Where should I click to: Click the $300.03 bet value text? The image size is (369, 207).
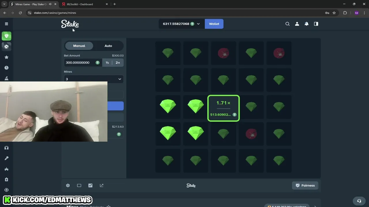[118, 55]
